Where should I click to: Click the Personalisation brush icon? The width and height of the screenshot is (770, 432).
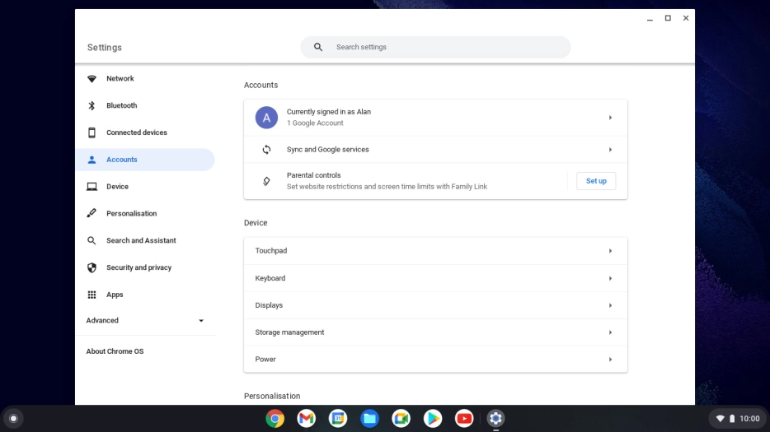pyautogui.click(x=92, y=213)
